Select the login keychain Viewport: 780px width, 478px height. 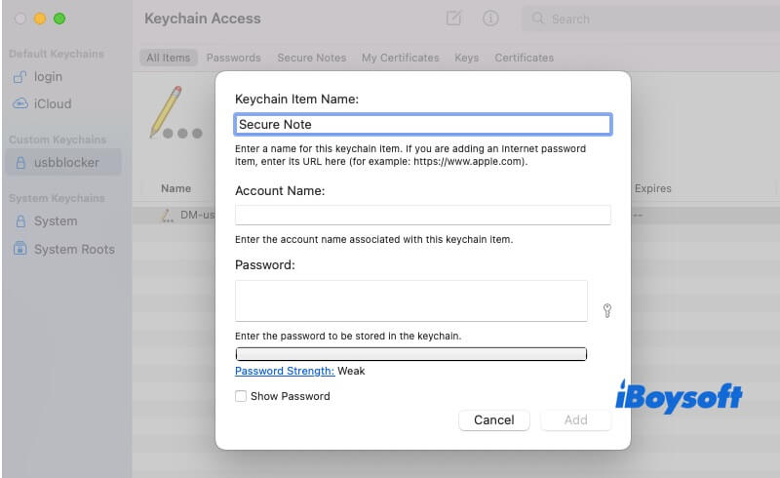47,77
